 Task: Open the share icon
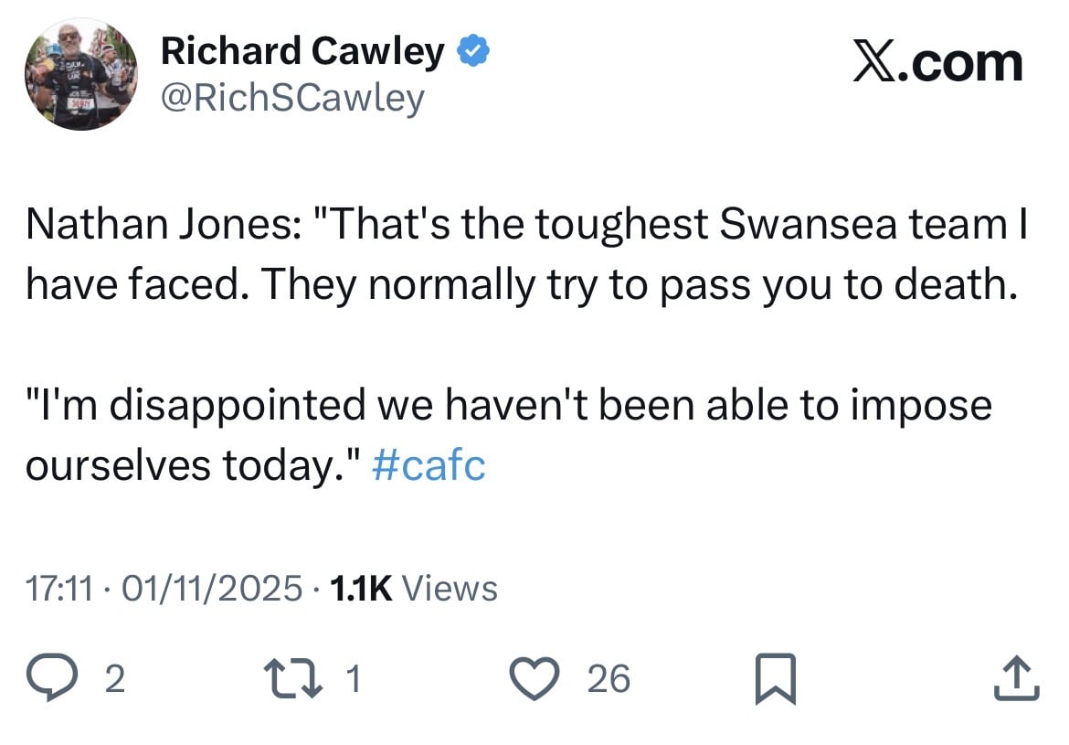pos(1016,679)
